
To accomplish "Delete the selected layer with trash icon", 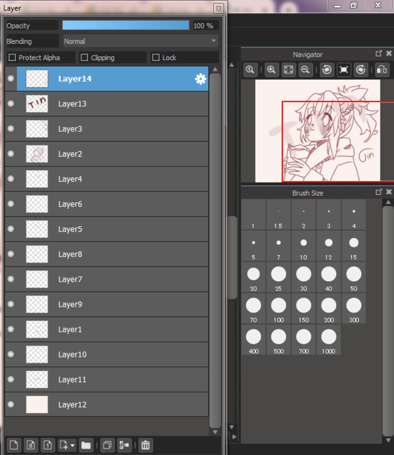I will click(145, 445).
